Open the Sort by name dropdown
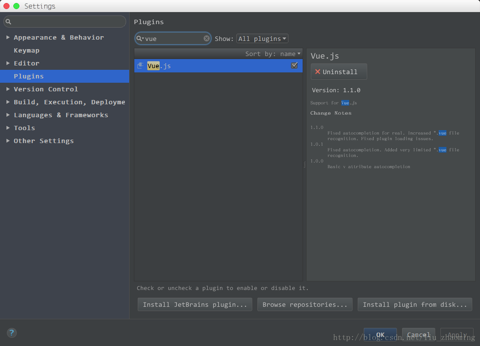480x346 pixels. [273, 53]
